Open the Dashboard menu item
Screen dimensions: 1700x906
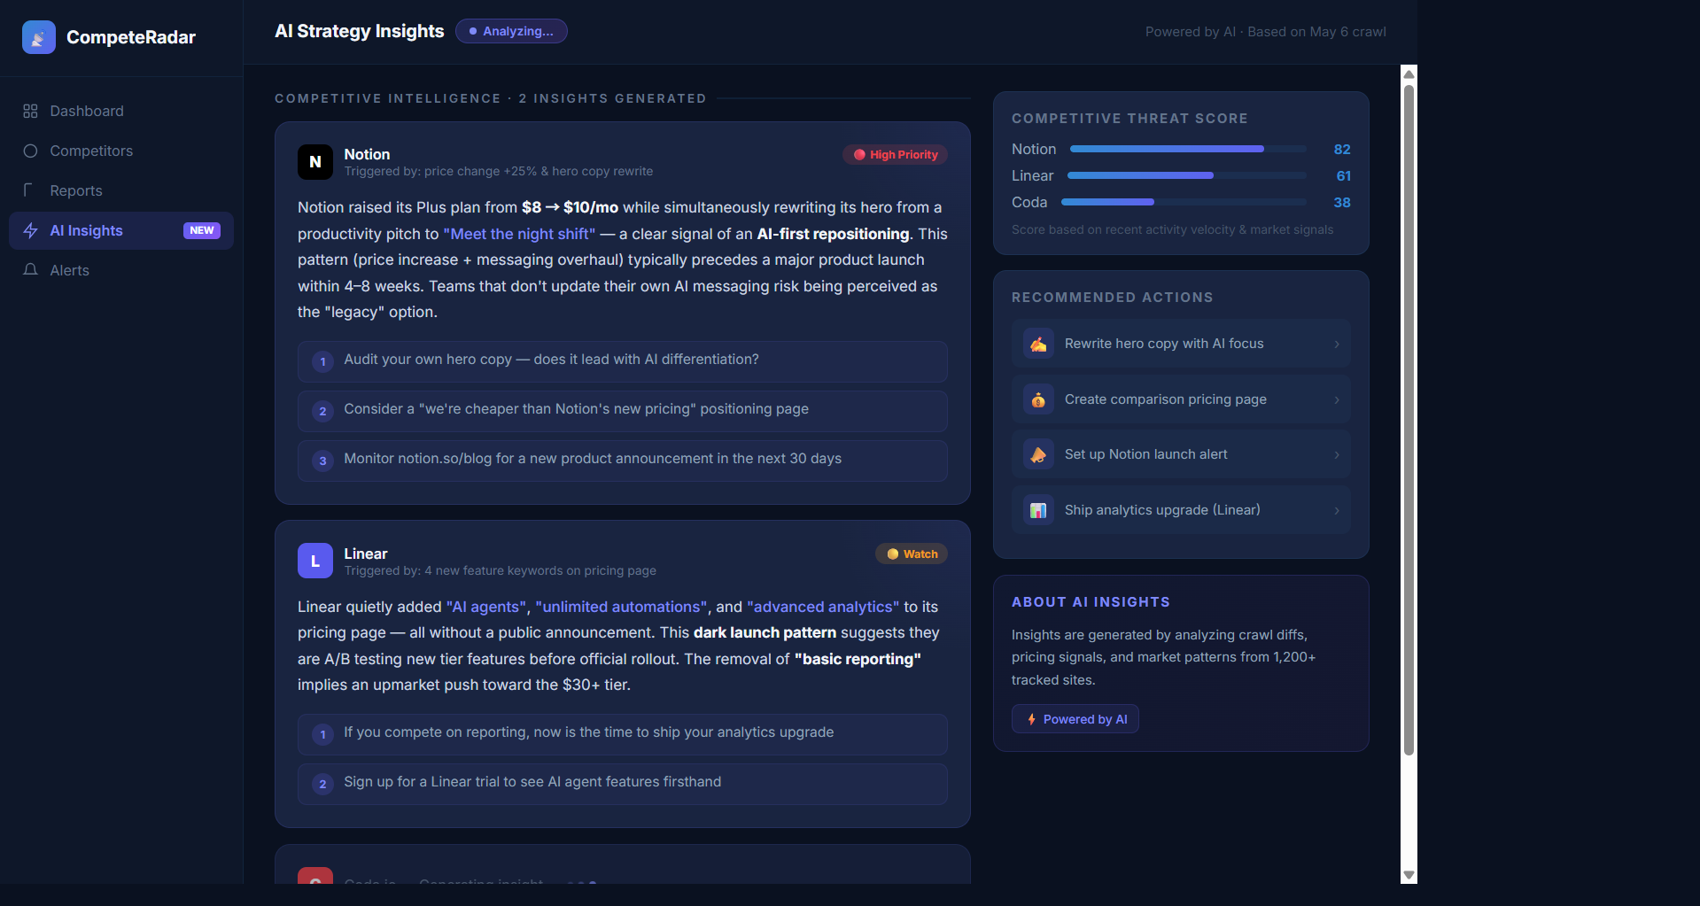point(121,111)
